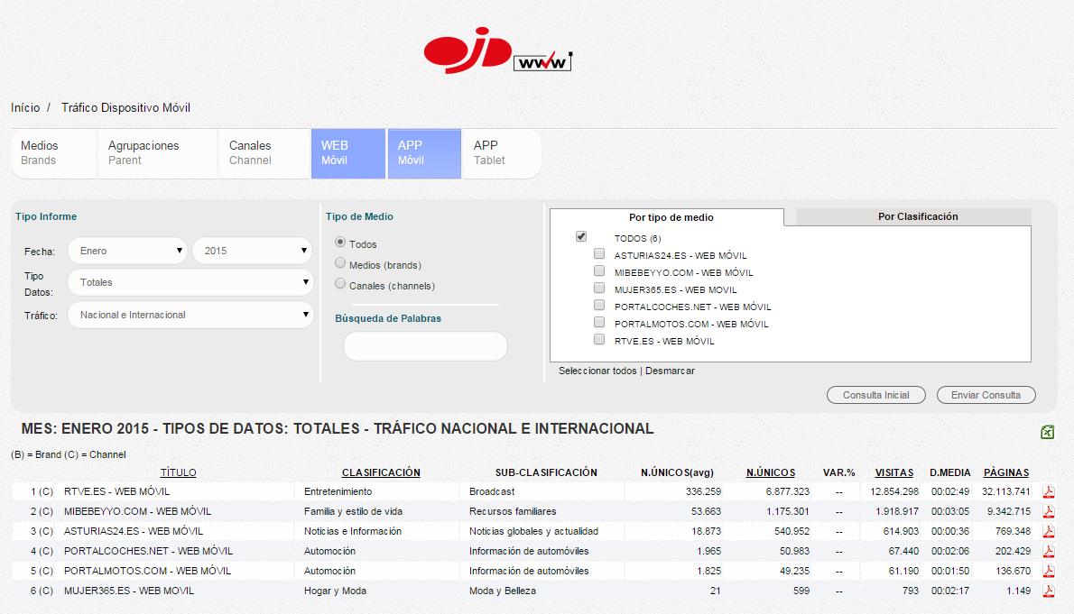
Task: Click the OJD www logo
Action: (498, 50)
